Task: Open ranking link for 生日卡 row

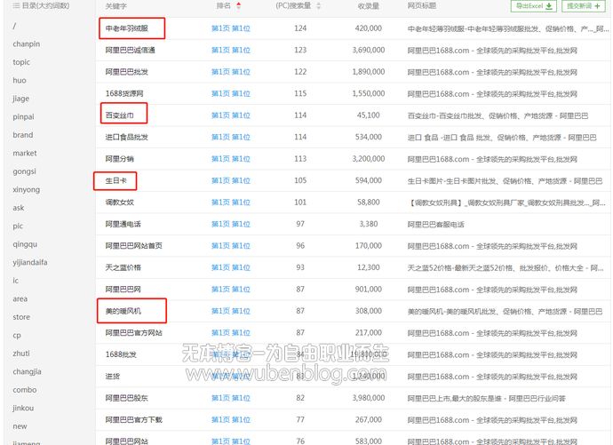Action: pos(231,180)
